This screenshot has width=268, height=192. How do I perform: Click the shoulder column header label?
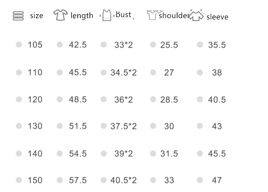click(x=174, y=16)
